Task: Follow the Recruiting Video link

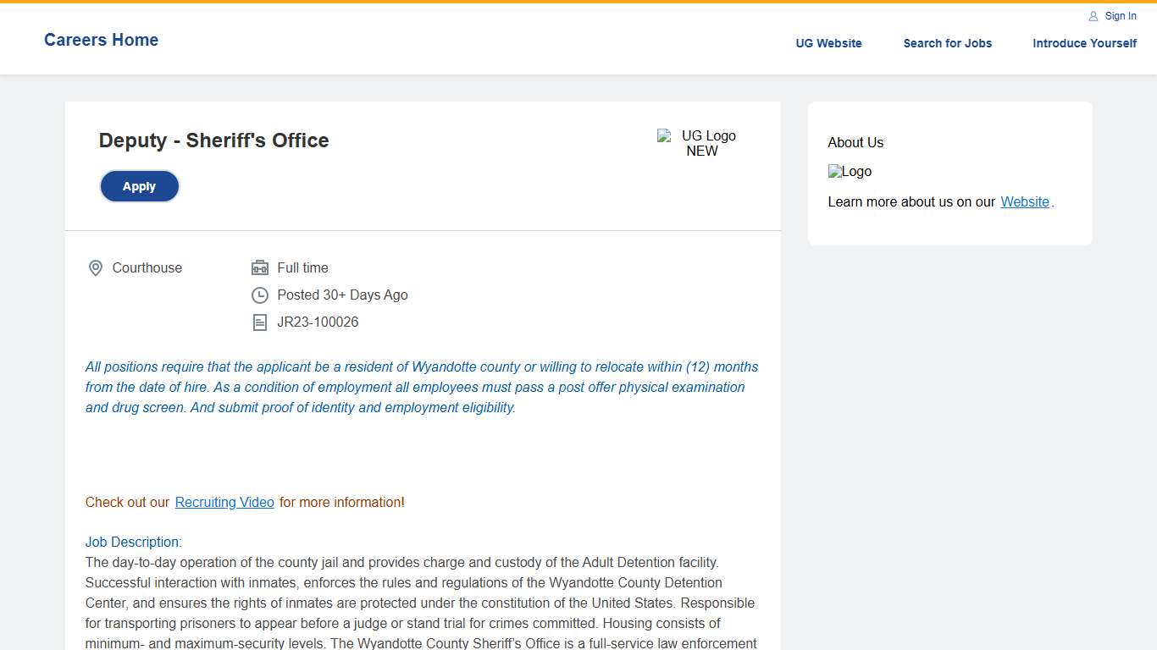Action: pyautogui.click(x=224, y=502)
